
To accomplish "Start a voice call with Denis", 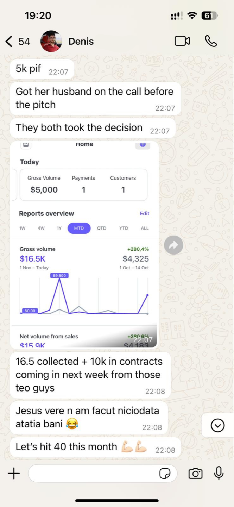I will click(211, 41).
